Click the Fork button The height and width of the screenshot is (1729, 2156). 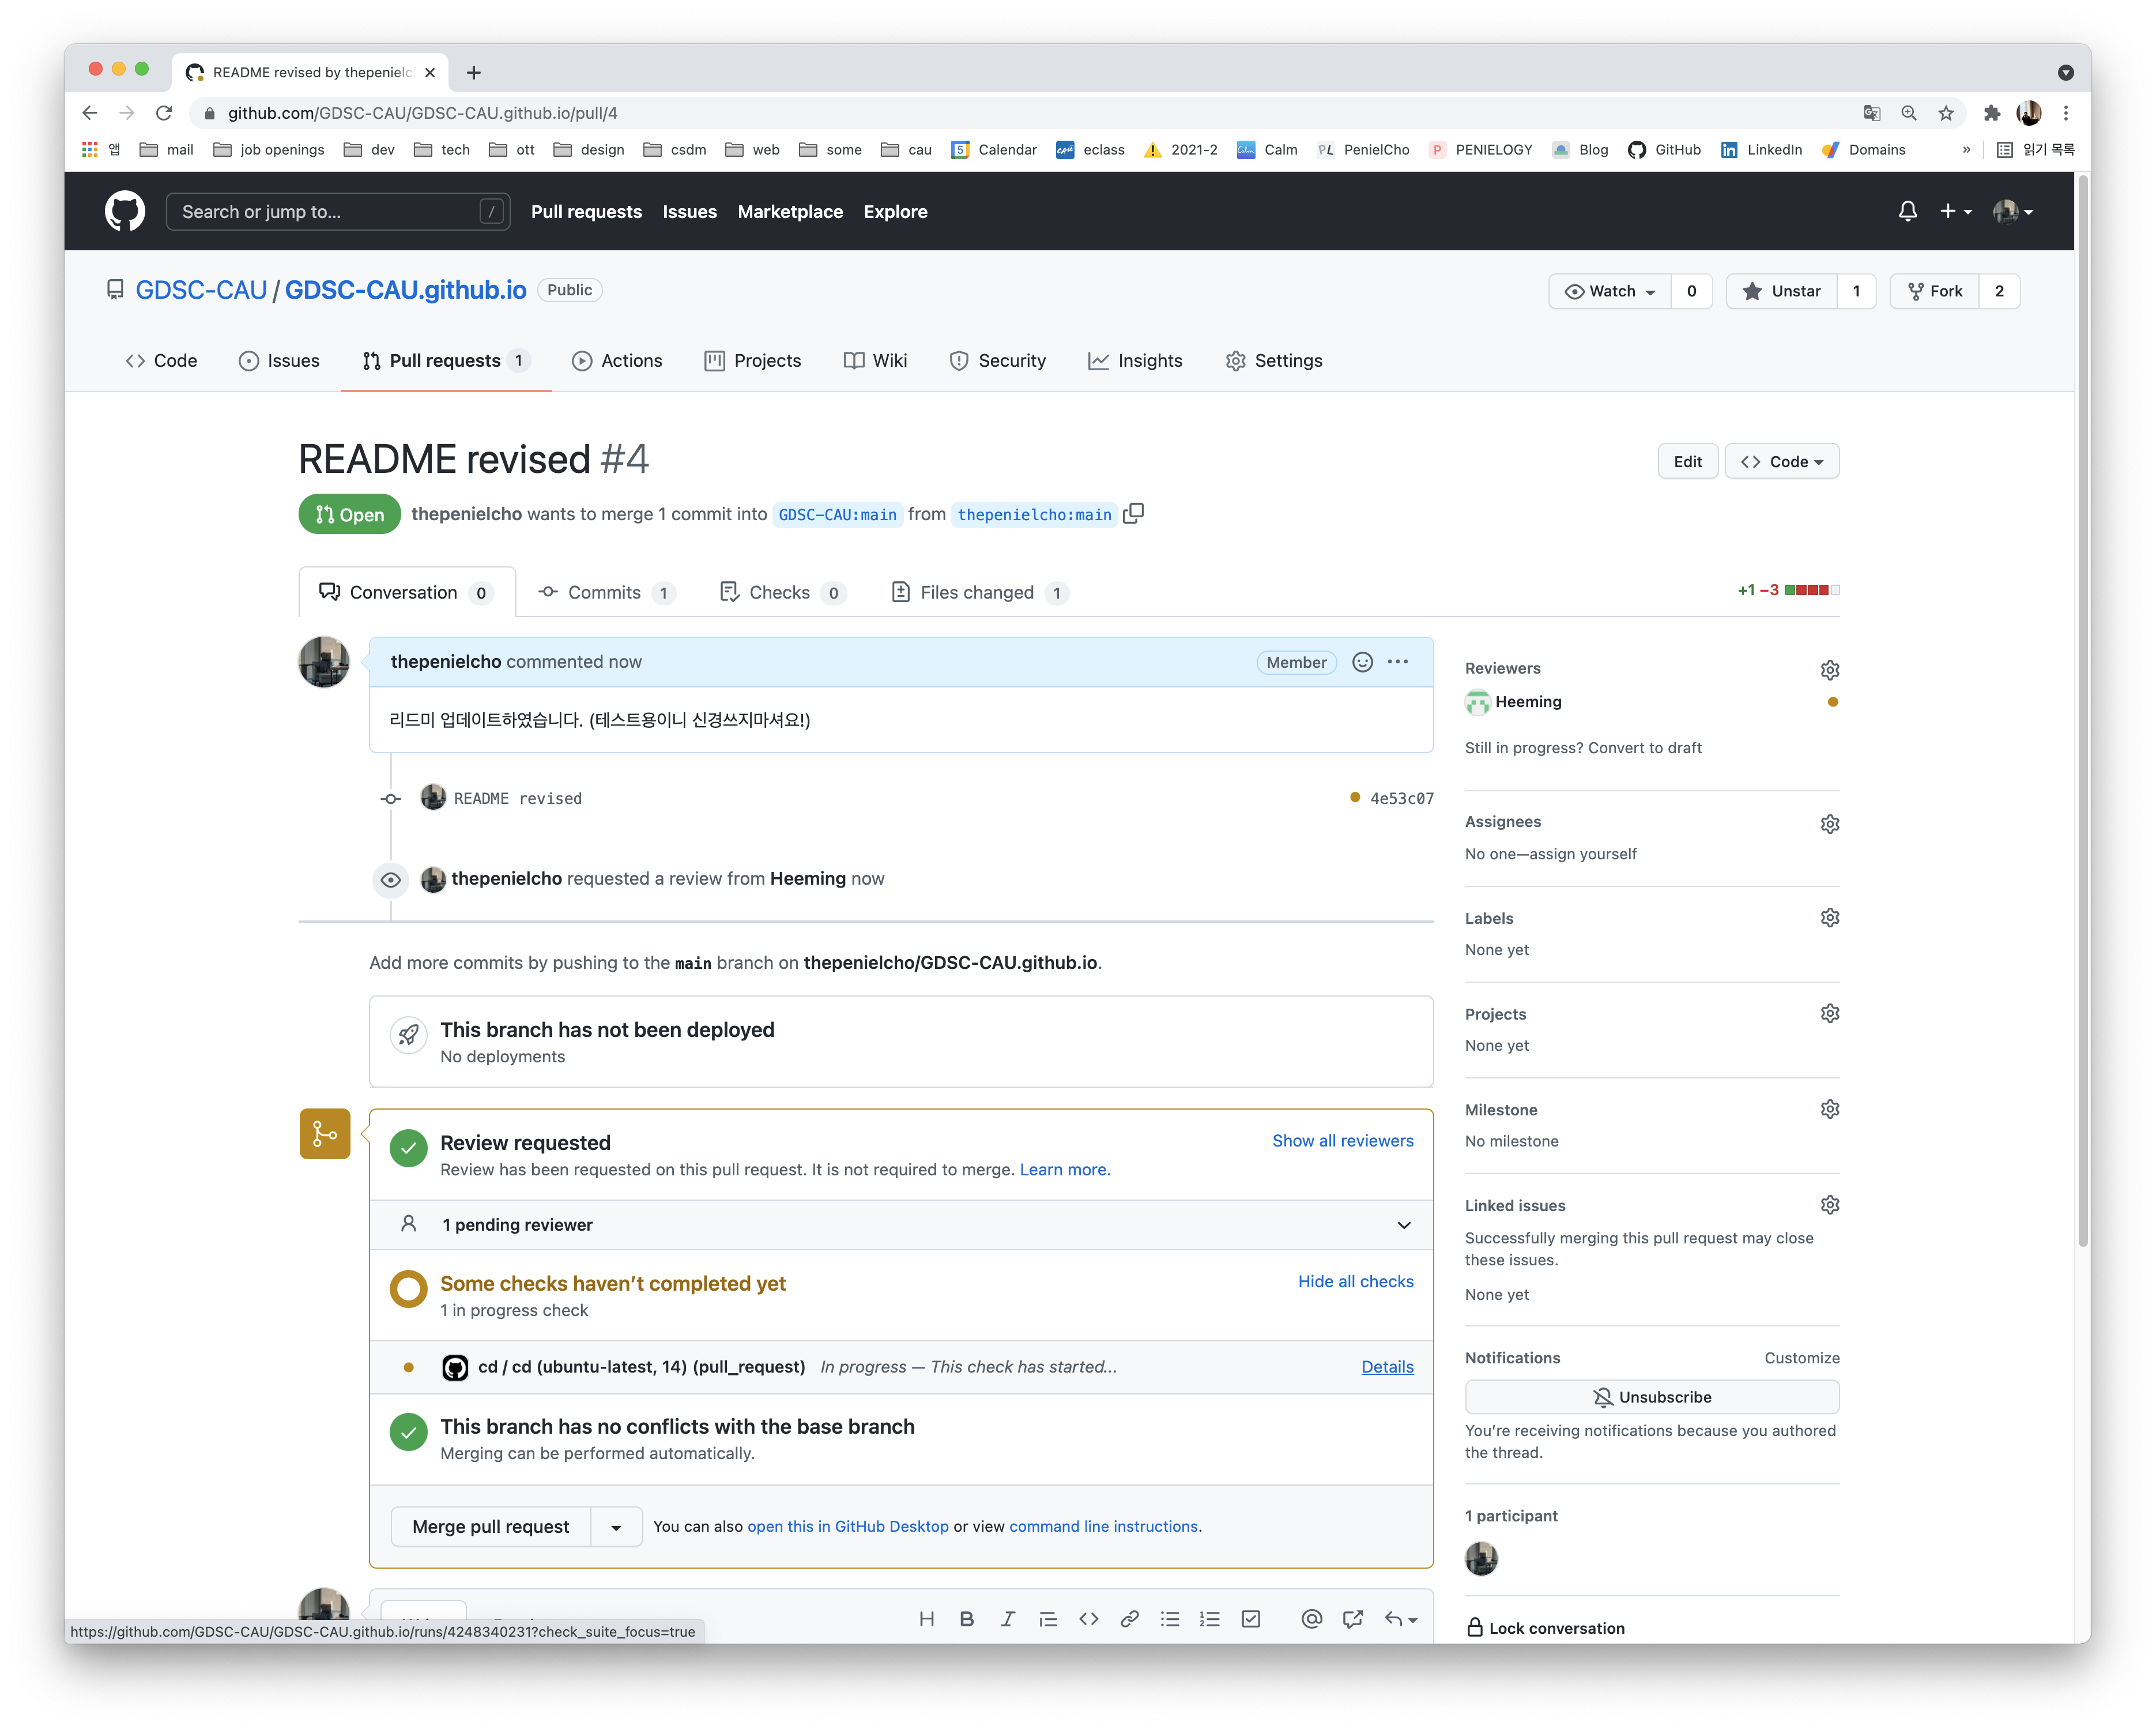point(1934,291)
